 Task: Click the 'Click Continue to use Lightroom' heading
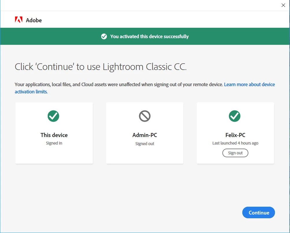(101, 67)
